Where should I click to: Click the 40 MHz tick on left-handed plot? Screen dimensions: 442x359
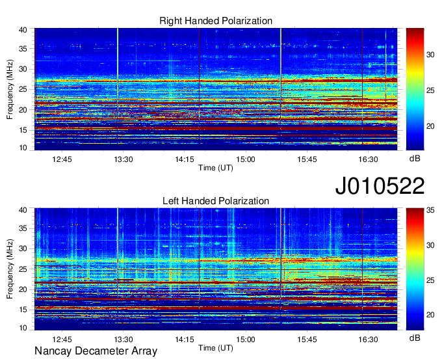(x=23, y=210)
